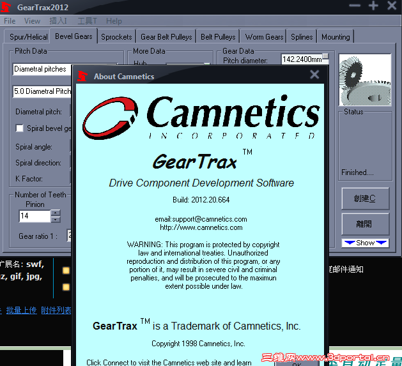Screen dimensions: 402x366
Task: Open the 插入I menu
Action: coord(58,21)
